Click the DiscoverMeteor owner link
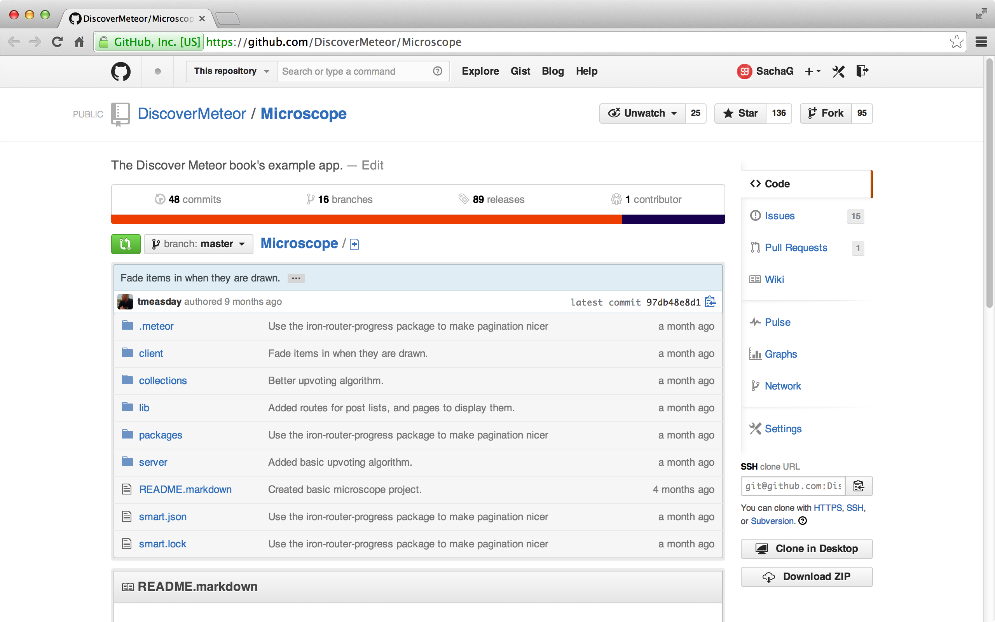The image size is (995, 622). coord(192,114)
